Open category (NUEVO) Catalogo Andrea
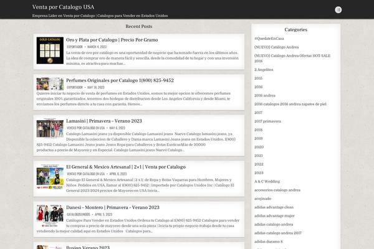374x249 pixels. click(276, 47)
